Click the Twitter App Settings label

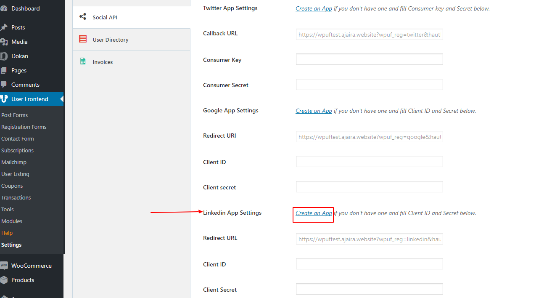230,8
